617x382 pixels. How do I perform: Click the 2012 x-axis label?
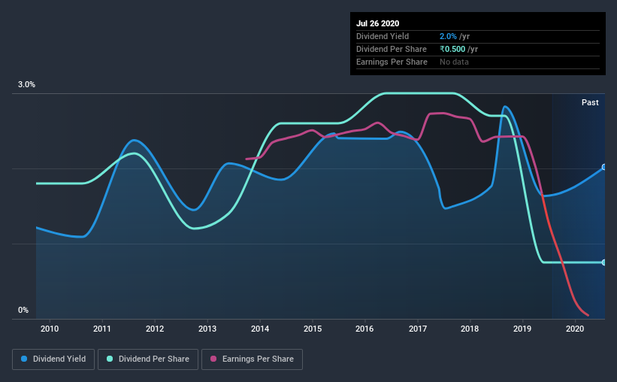[155, 329]
